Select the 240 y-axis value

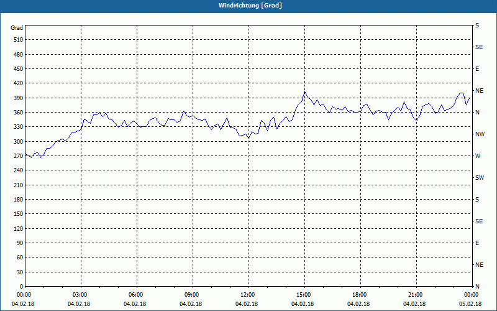point(18,170)
